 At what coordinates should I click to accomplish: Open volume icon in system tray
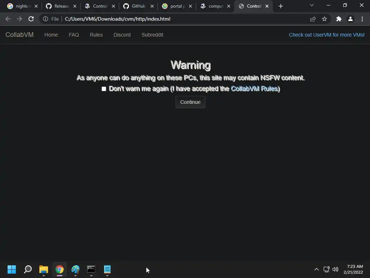(335, 269)
